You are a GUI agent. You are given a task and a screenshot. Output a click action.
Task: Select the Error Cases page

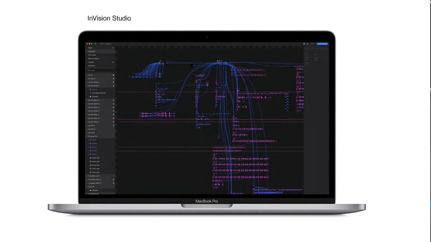coord(100,55)
